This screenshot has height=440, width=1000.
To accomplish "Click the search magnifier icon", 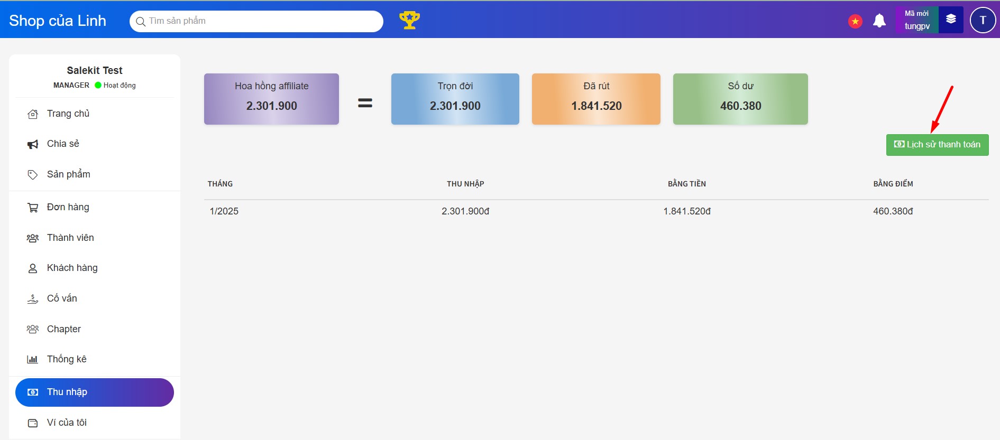I will (x=141, y=22).
